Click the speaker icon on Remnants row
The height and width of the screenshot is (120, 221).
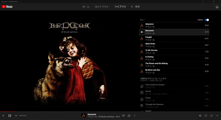(142, 32)
